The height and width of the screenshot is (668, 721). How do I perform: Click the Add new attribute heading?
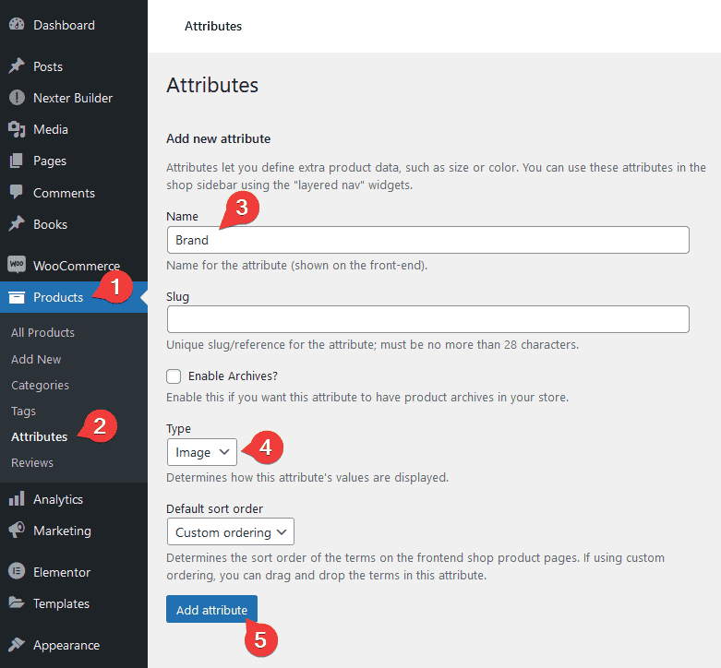[x=219, y=138]
